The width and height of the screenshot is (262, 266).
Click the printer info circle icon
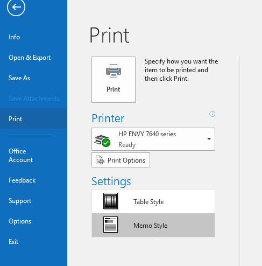click(x=212, y=114)
